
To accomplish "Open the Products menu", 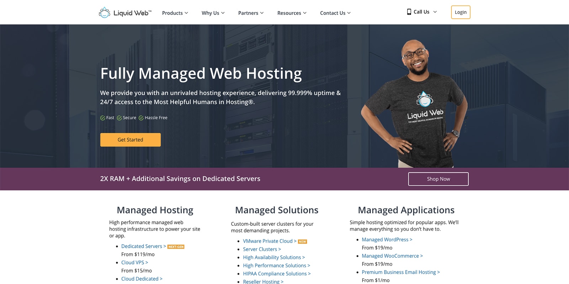I will click(x=175, y=13).
